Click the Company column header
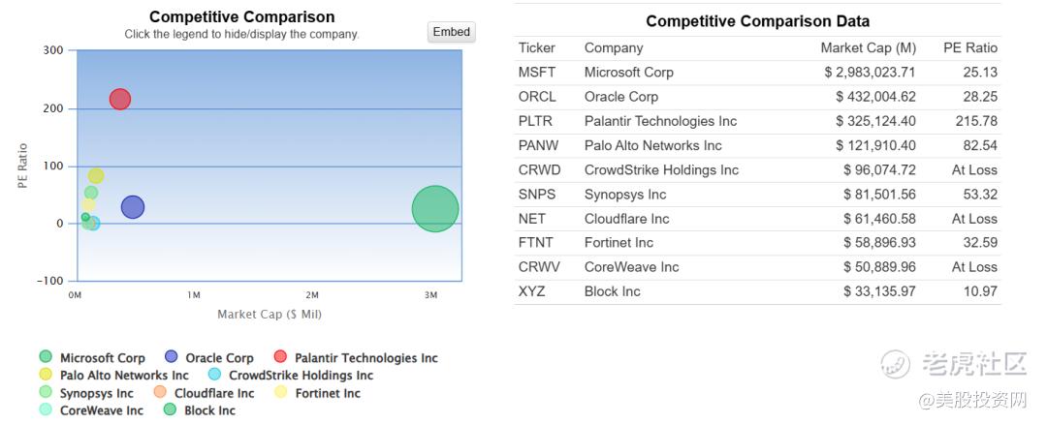The image size is (1047, 424). (x=614, y=47)
